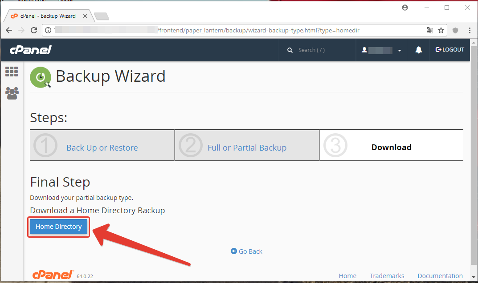Image resolution: width=478 pixels, height=283 pixels.
Task: Click the browser back arrow
Action: point(9,30)
